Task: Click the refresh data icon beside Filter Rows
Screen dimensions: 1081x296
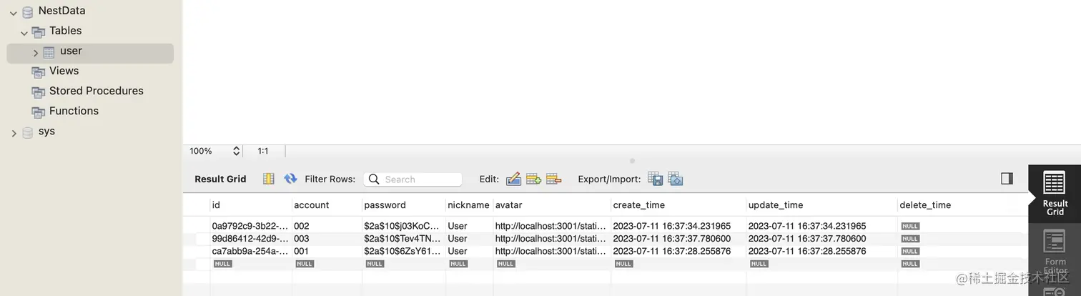Action: [x=290, y=179]
